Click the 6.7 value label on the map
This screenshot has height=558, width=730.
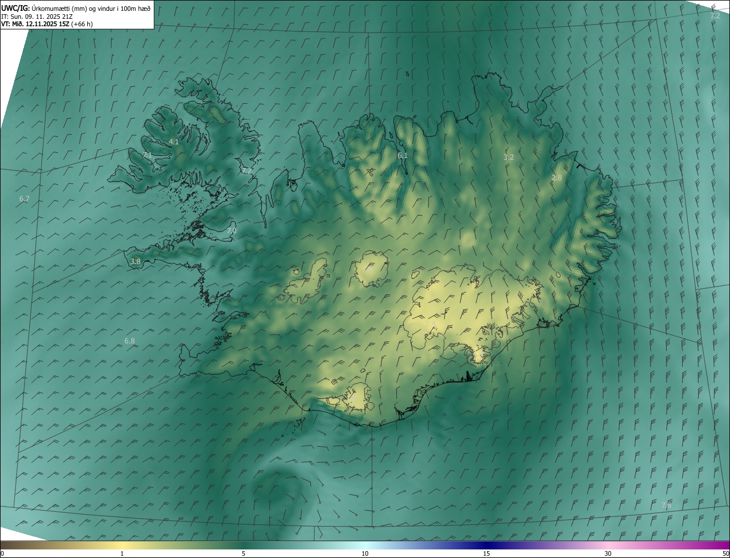24,199
